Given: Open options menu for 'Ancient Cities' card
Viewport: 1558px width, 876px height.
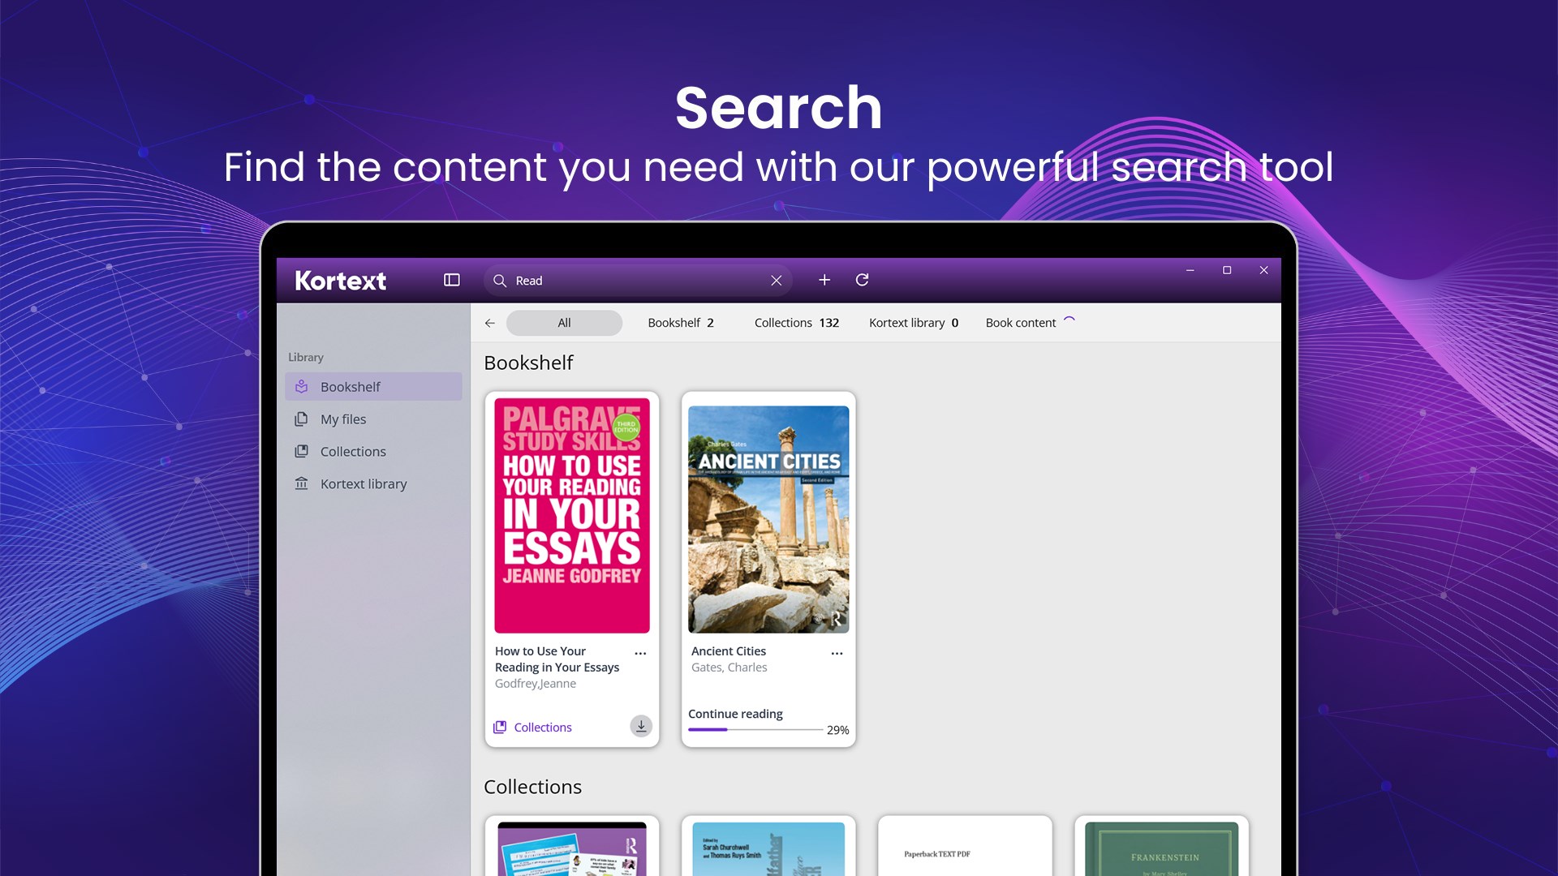Looking at the screenshot, I should (x=837, y=653).
